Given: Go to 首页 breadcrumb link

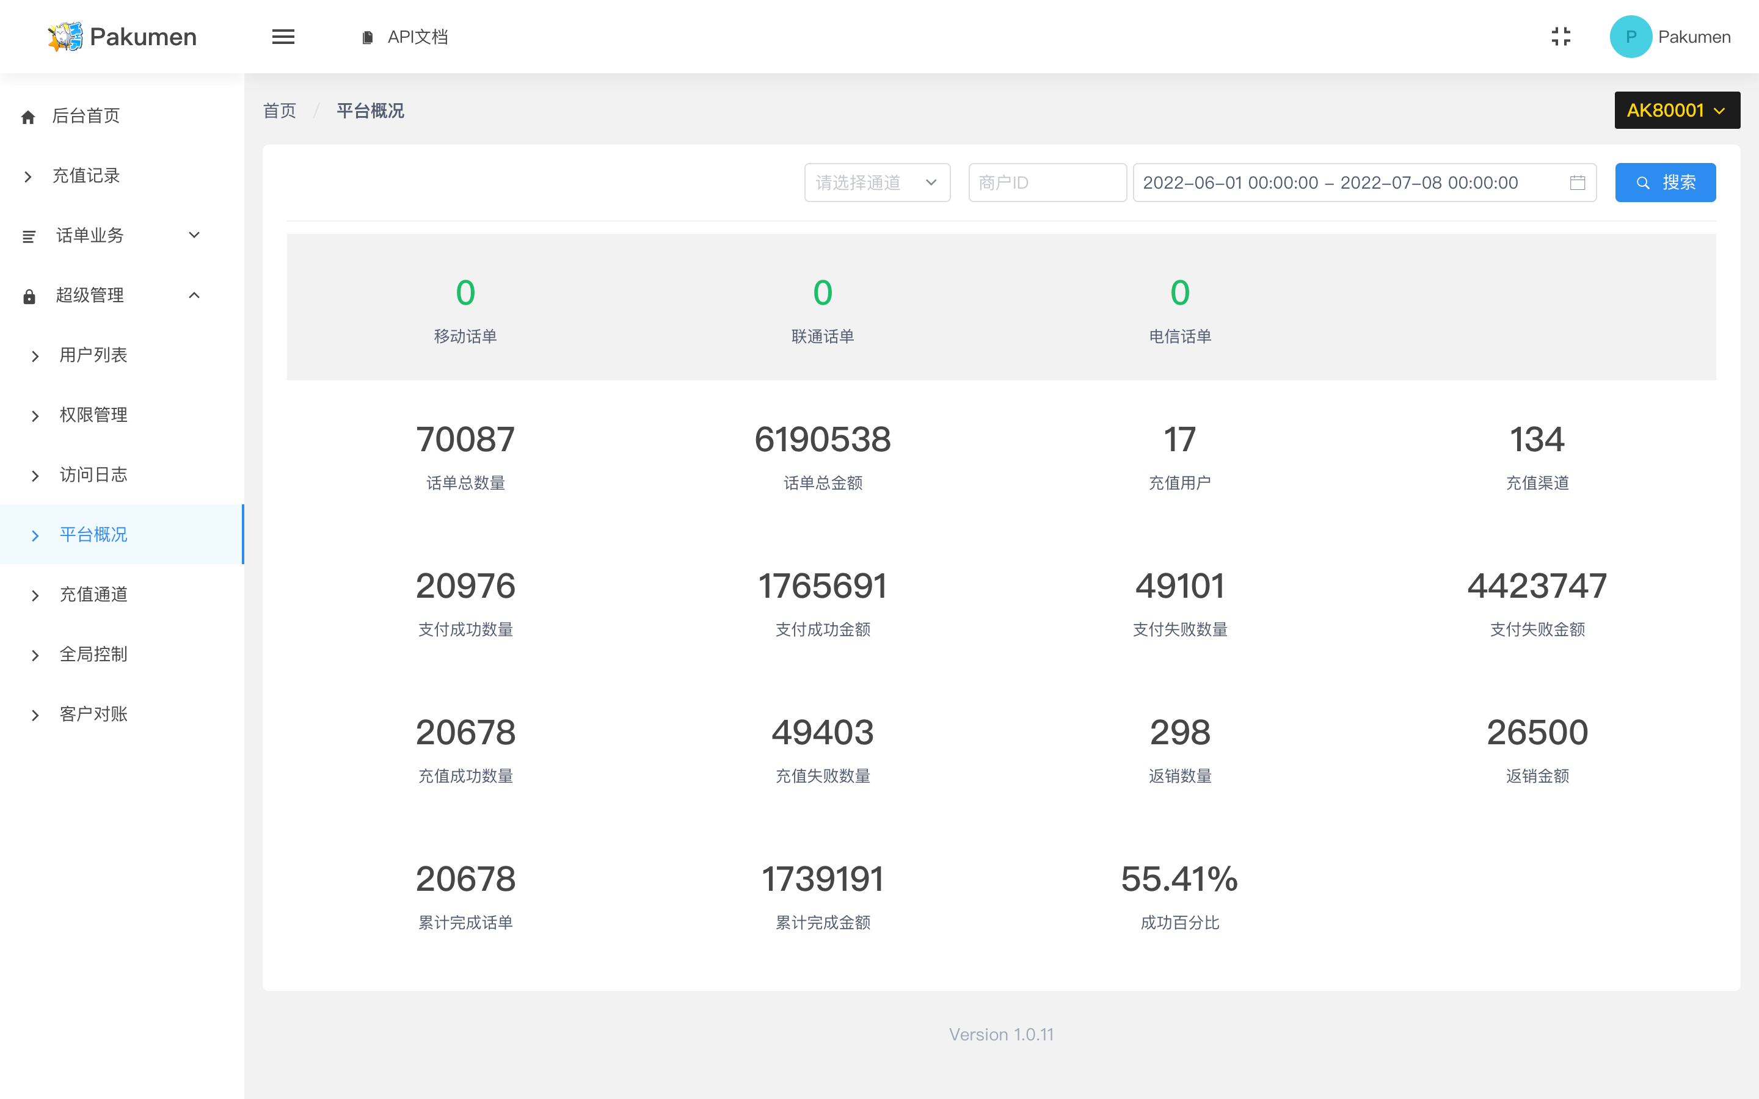Looking at the screenshot, I should 279,111.
